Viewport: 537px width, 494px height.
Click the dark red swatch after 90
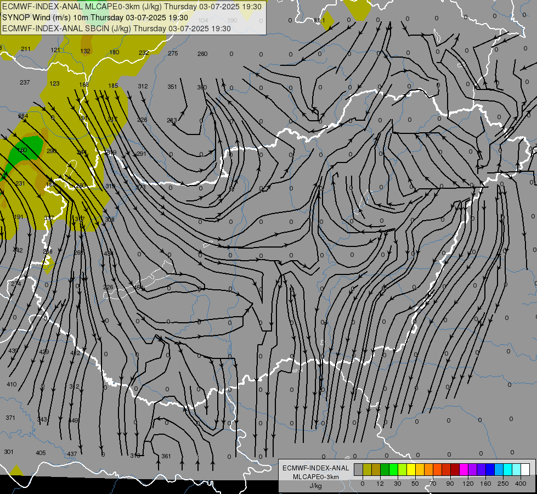coord(455,470)
